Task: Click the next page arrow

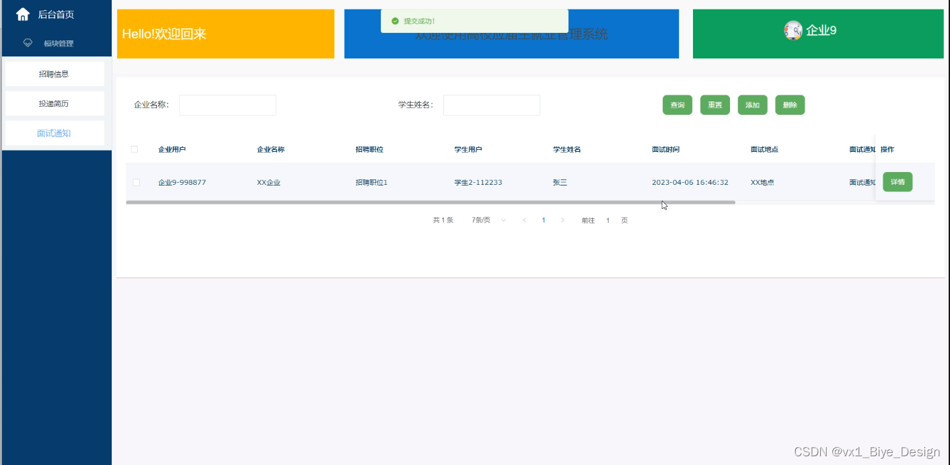Action: (x=562, y=220)
